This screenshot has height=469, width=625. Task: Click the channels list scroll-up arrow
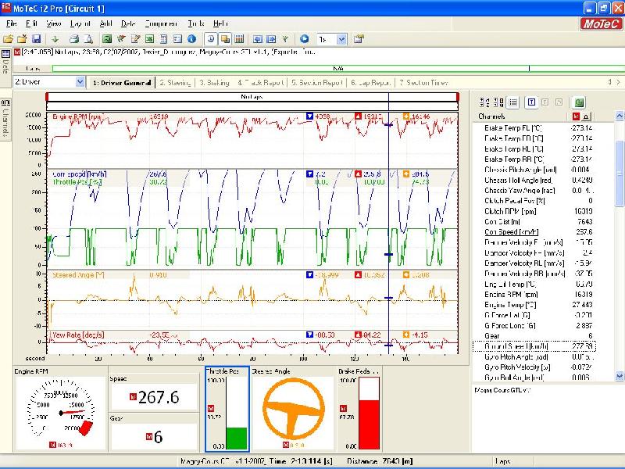(x=620, y=116)
